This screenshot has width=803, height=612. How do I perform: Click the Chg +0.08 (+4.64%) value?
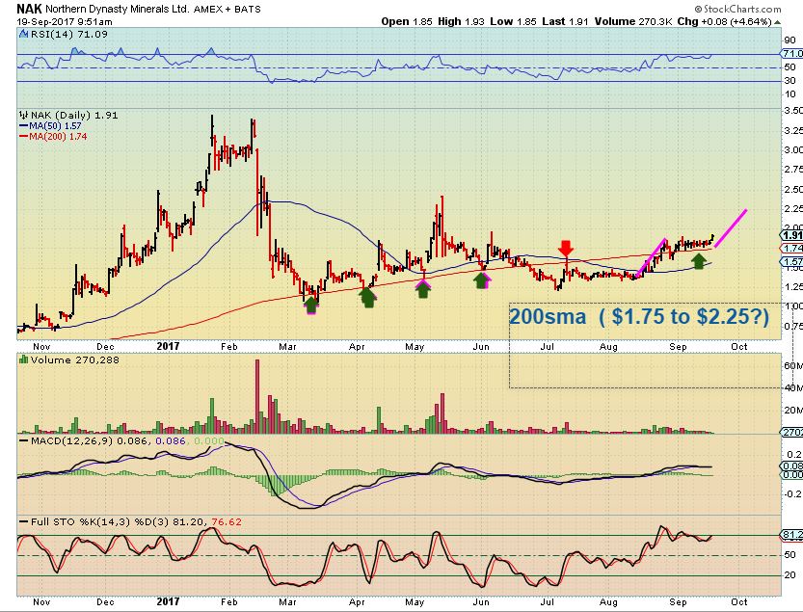click(x=724, y=21)
